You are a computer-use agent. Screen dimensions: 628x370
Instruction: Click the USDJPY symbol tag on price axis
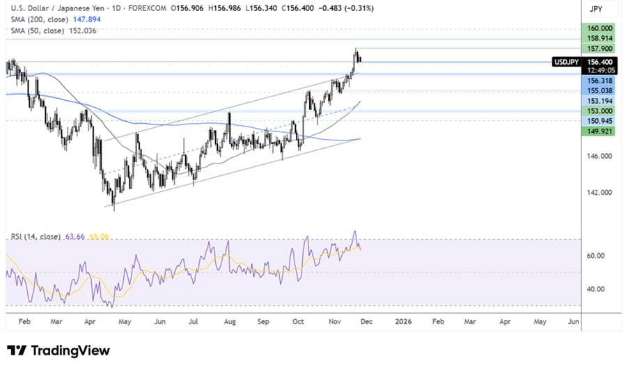pos(565,62)
